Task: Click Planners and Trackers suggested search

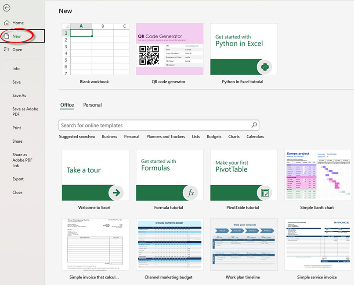Action: click(x=166, y=137)
